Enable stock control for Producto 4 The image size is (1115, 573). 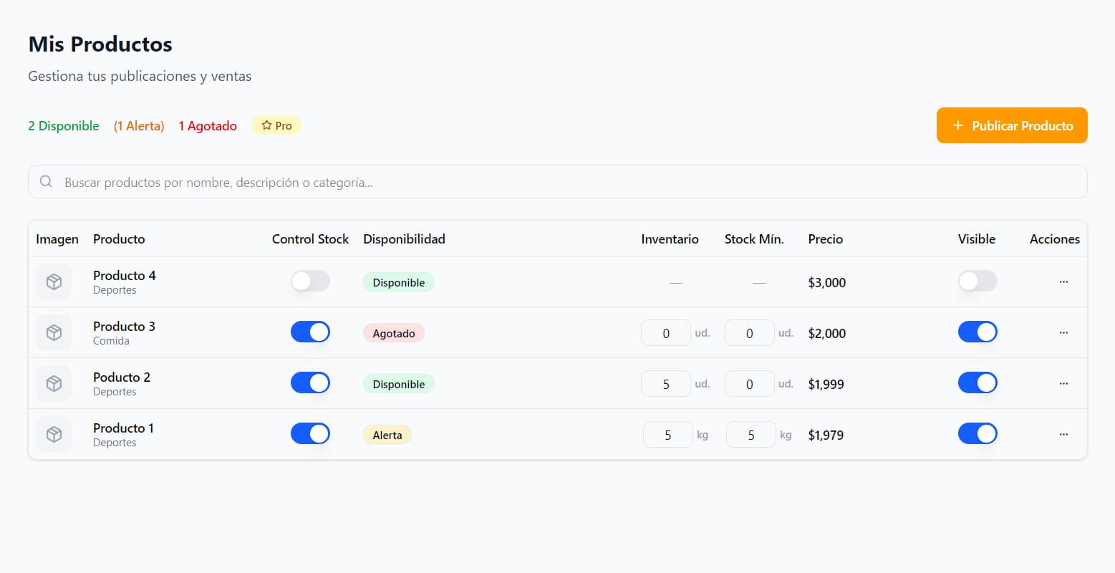[x=310, y=281]
